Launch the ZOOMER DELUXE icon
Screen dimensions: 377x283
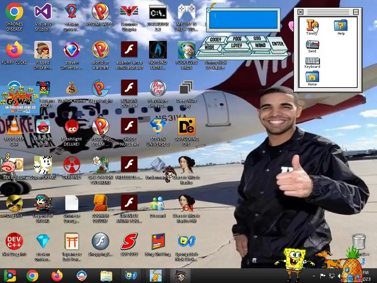click(x=100, y=203)
